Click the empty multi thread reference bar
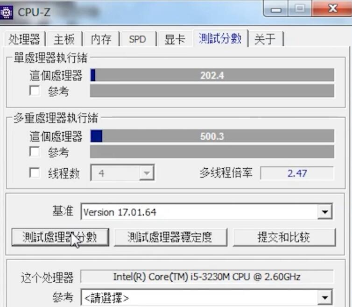 212,151
